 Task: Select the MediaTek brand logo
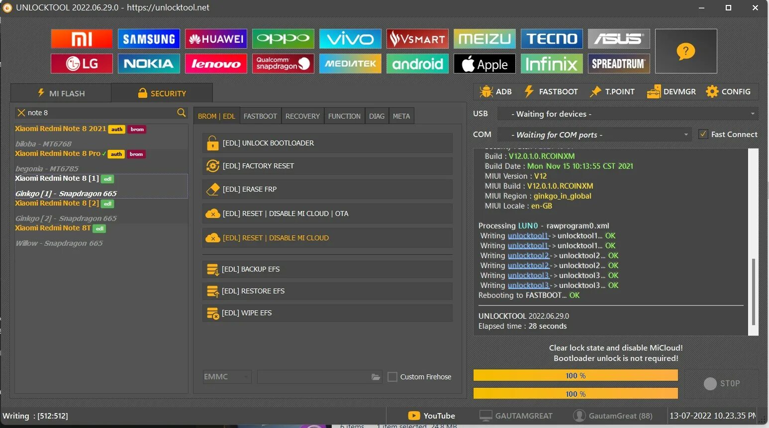click(x=350, y=64)
